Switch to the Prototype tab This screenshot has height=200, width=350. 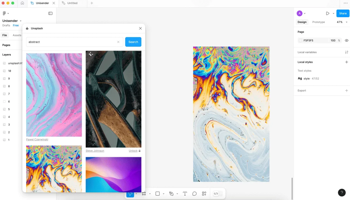318,22
